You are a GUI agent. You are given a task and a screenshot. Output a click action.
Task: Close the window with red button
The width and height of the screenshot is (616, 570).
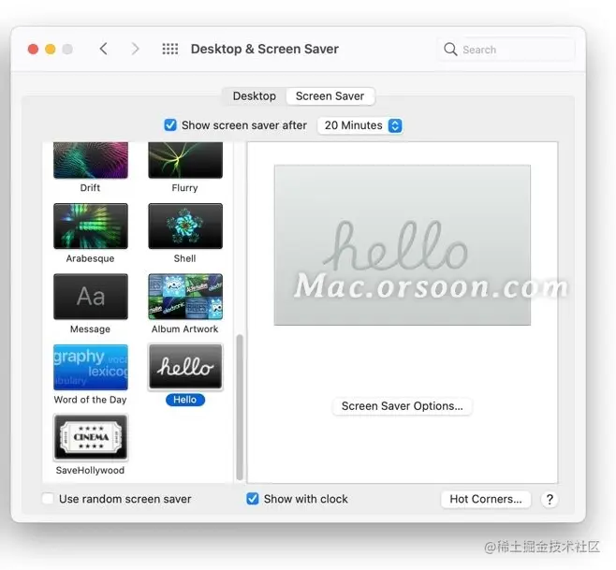coord(33,49)
